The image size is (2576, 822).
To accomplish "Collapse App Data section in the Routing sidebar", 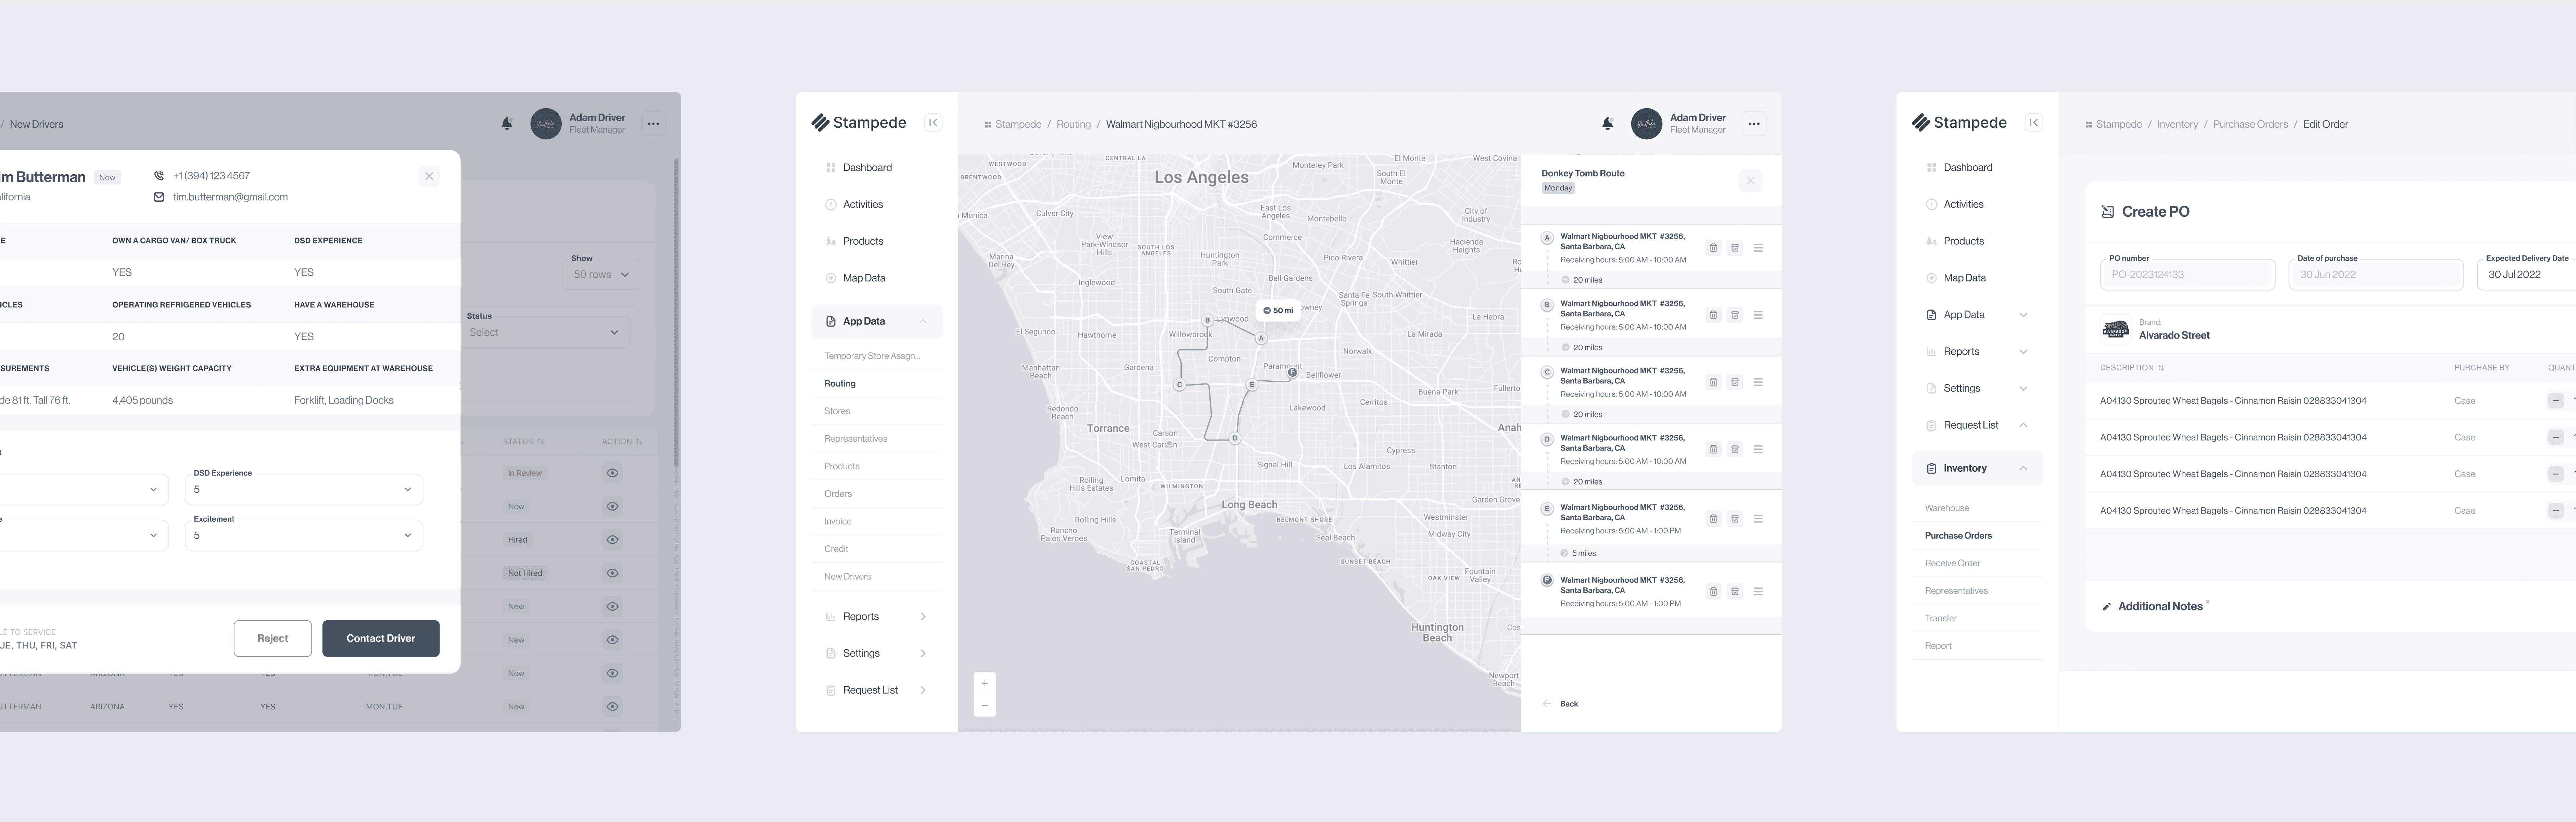I will [x=923, y=321].
